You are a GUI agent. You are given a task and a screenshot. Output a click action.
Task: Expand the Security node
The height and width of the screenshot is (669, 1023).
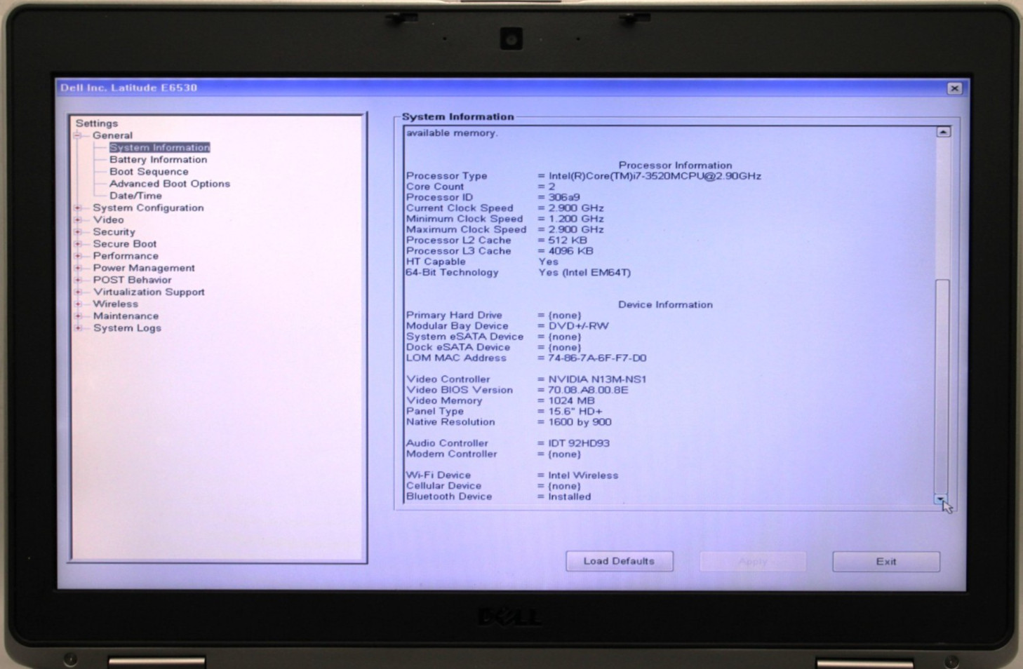[78, 231]
